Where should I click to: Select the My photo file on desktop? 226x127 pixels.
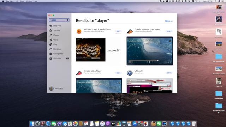click(219, 82)
